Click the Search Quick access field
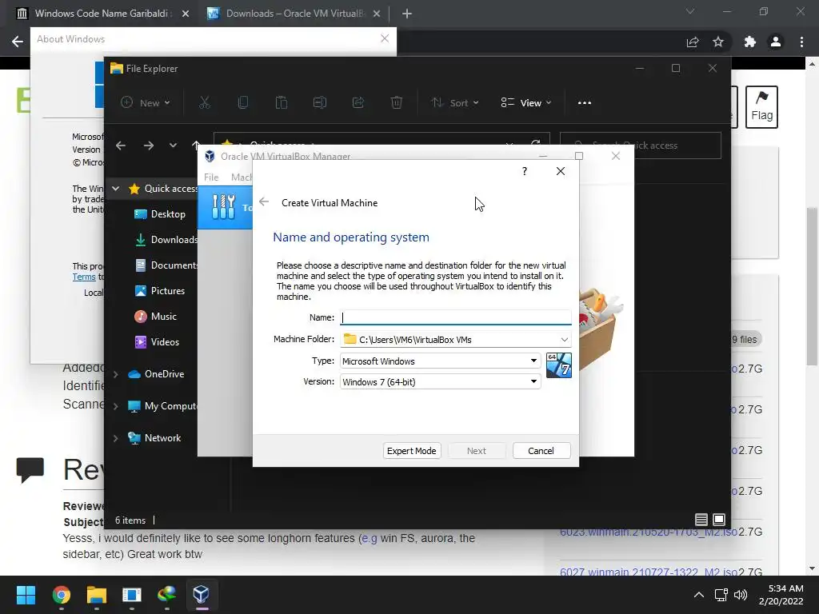Image resolution: width=819 pixels, height=614 pixels. pos(641,146)
